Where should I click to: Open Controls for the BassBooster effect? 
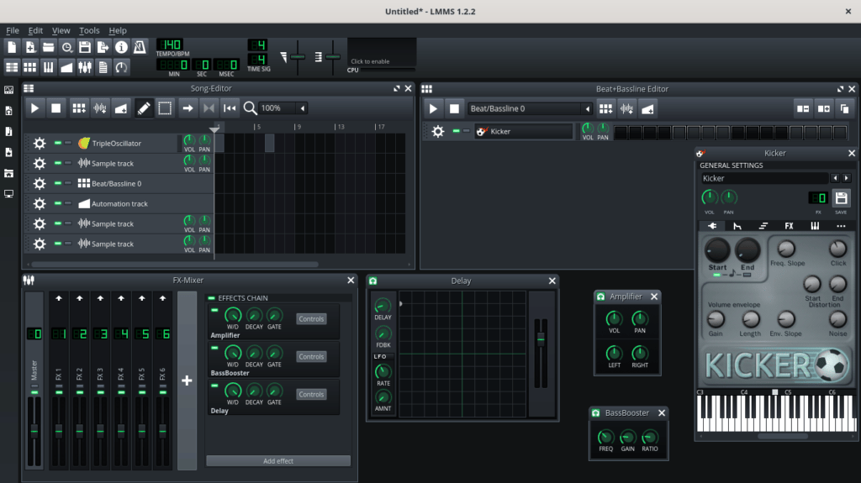point(311,357)
